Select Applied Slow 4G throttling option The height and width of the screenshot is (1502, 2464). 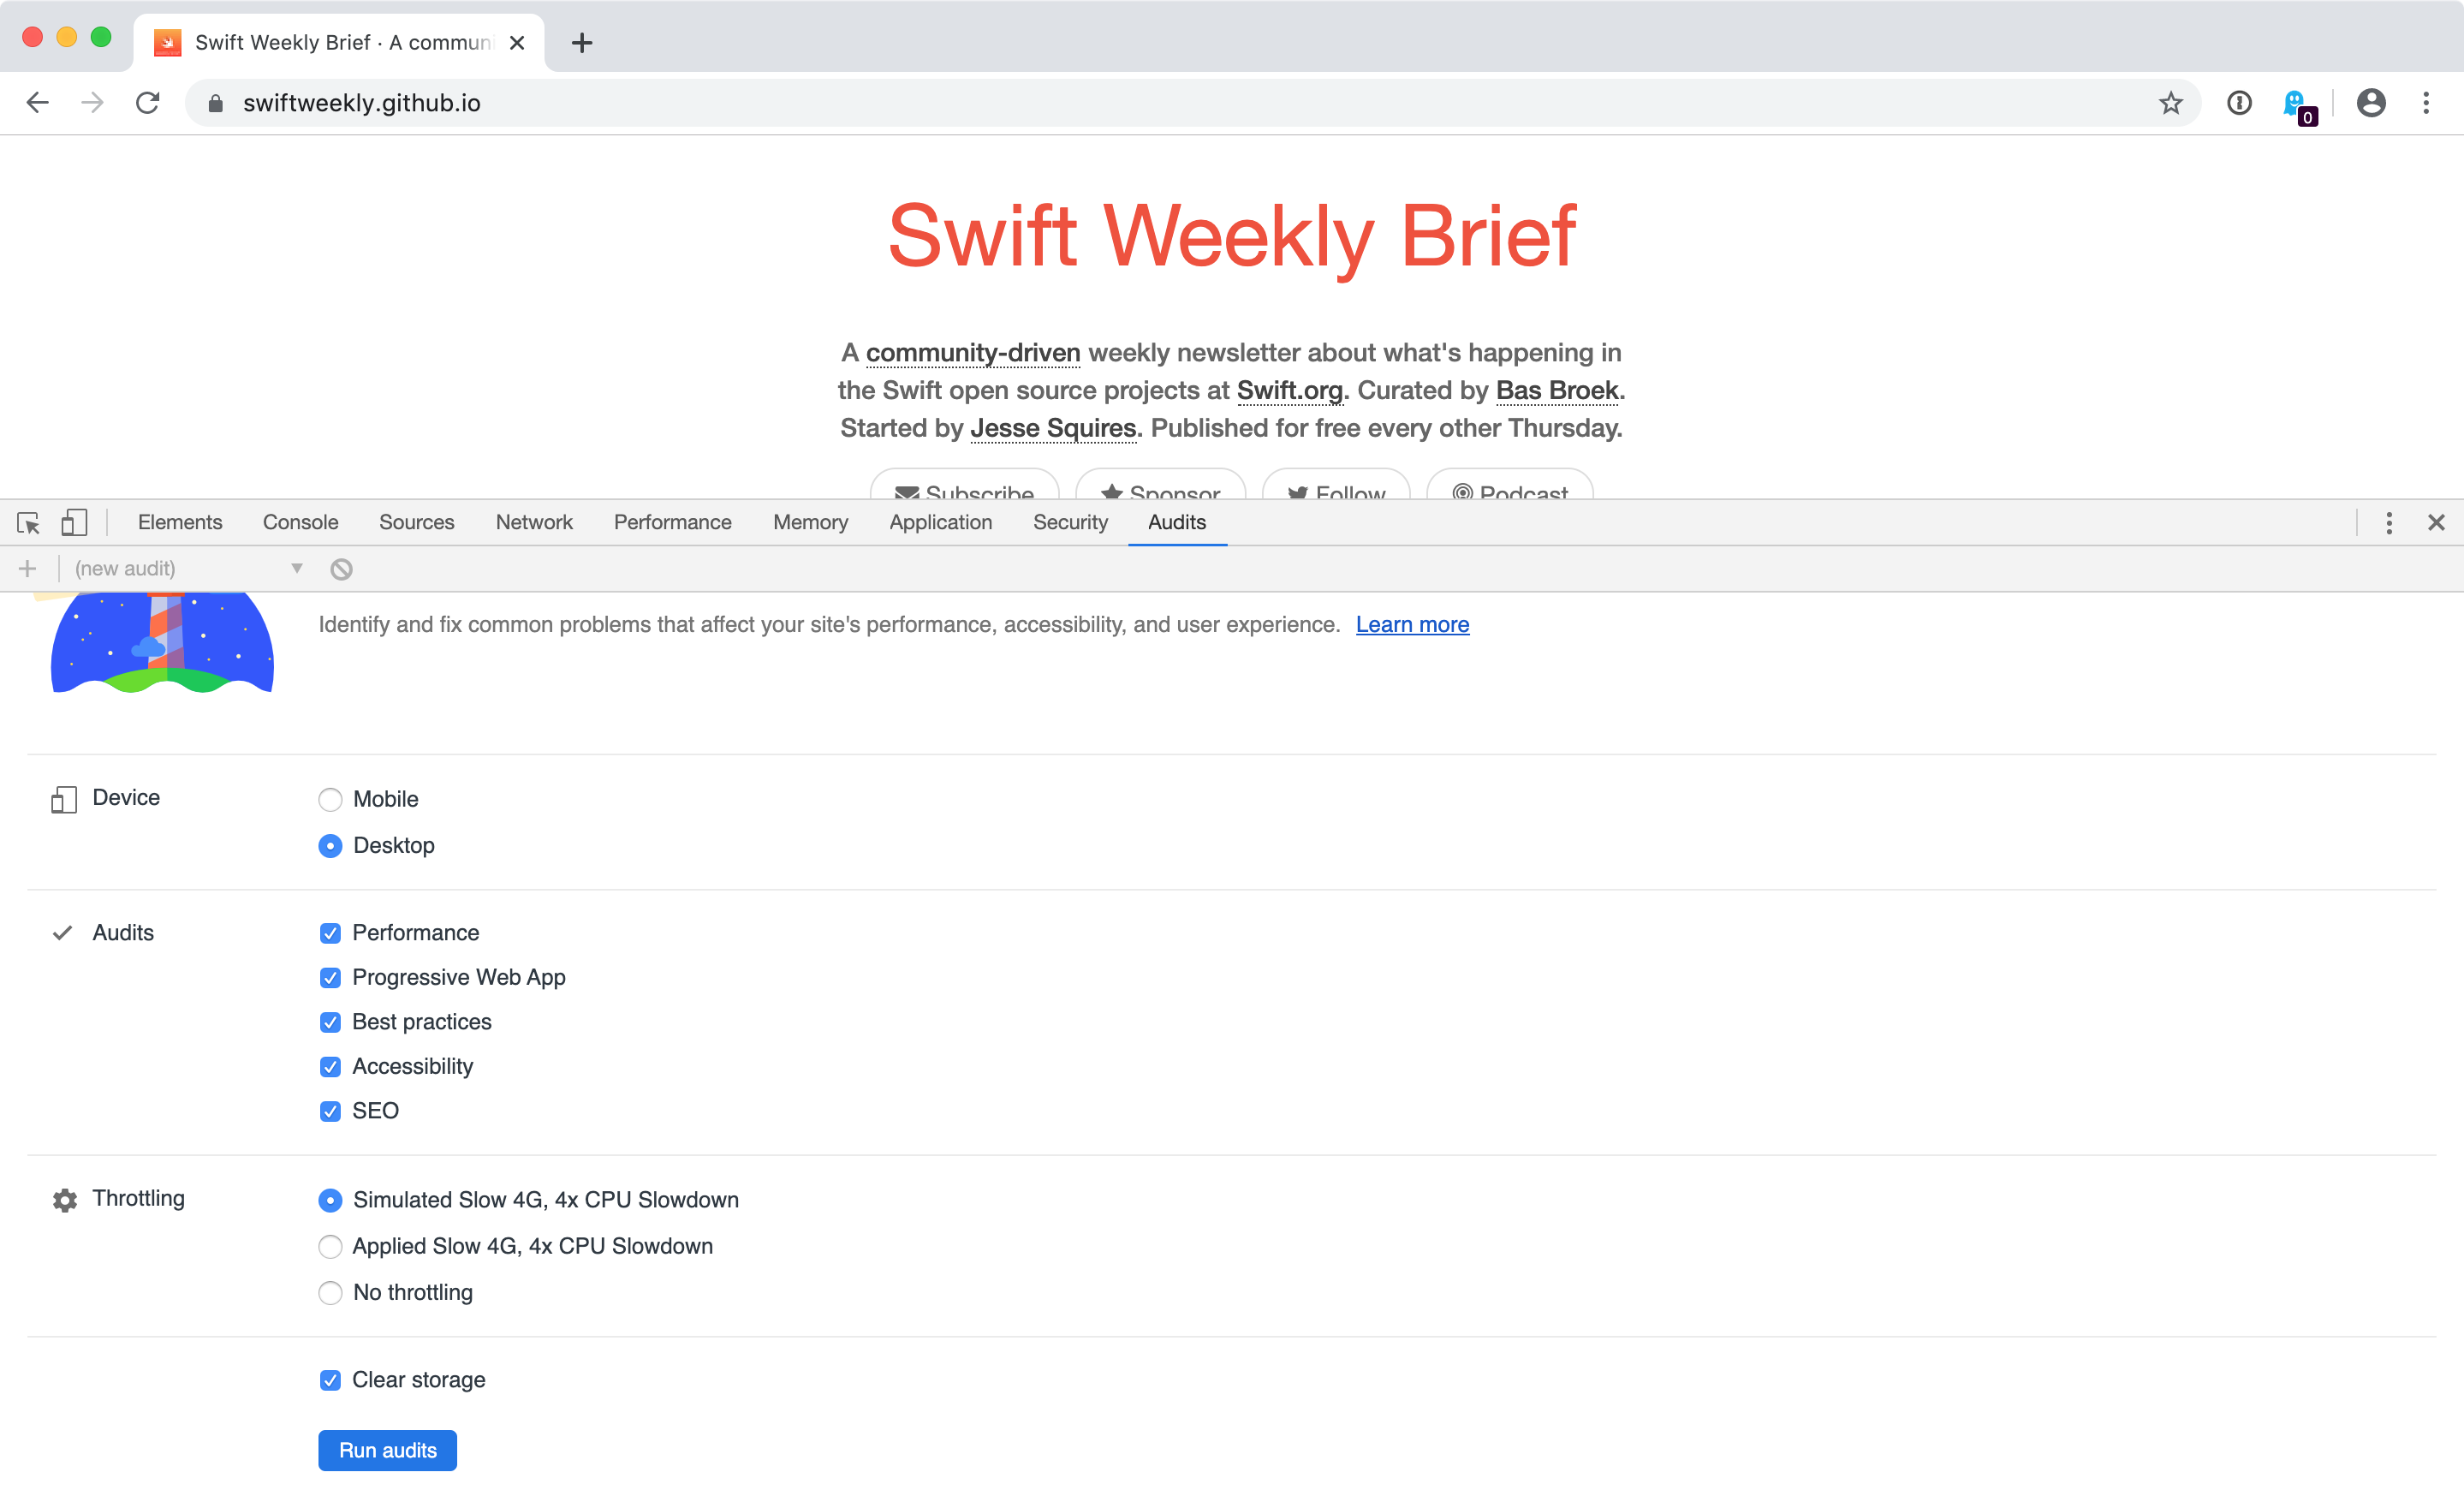(x=330, y=1246)
